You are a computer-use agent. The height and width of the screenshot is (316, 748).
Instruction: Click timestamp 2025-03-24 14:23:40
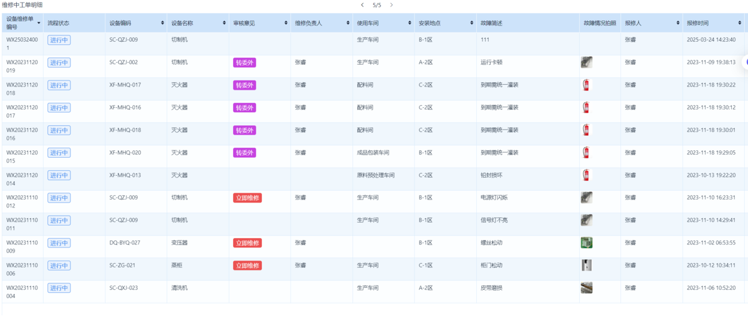coord(711,39)
